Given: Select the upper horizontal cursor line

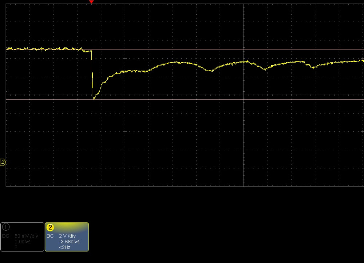Looking at the screenshot, I should (218, 49).
